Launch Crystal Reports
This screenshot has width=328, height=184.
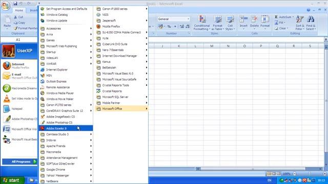121,91
